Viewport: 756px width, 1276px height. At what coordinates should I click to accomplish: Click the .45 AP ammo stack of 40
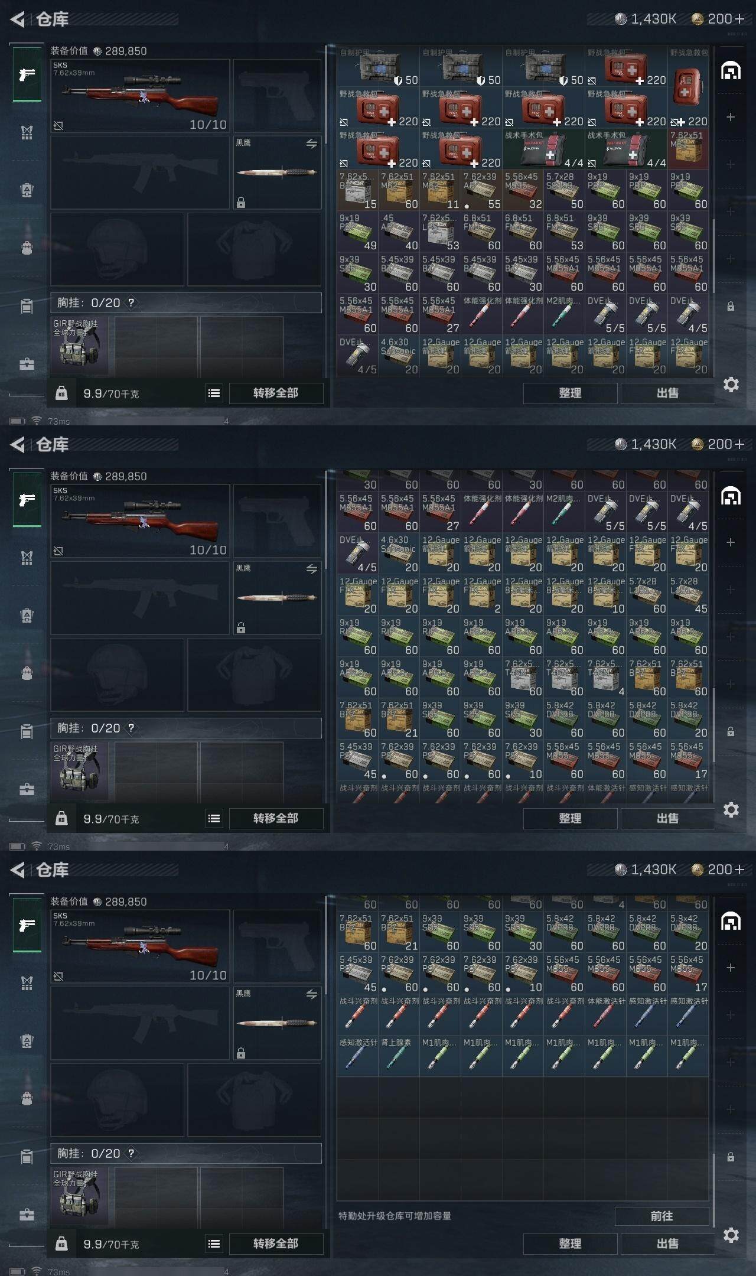(399, 232)
